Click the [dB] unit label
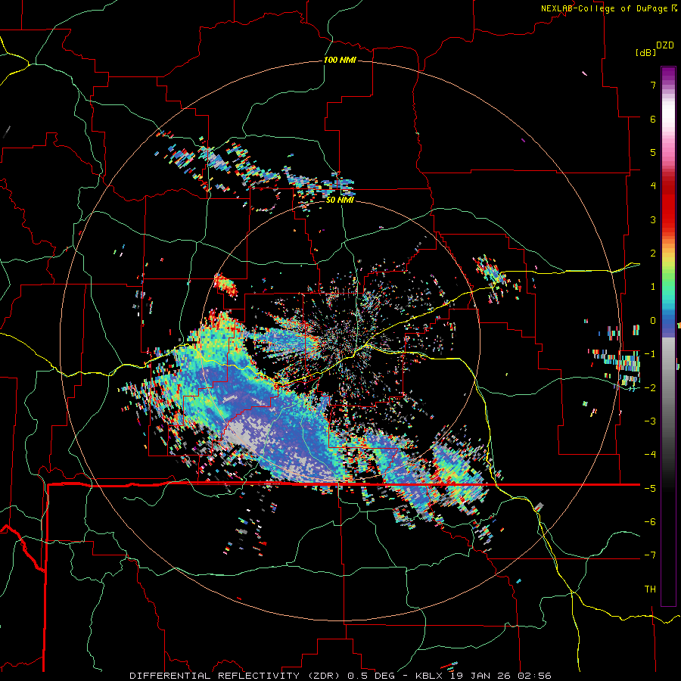Screen dimensions: 681x681 pyautogui.click(x=645, y=53)
